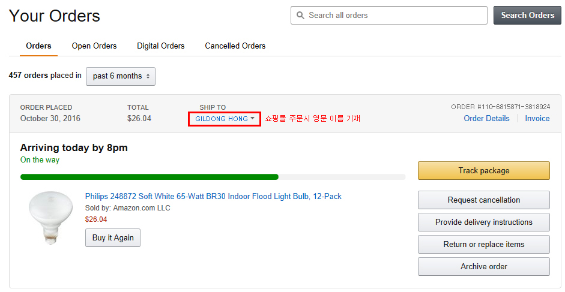565x292 pixels.
Task: Click the green delivery progress bar
Action: click(150, 177)
